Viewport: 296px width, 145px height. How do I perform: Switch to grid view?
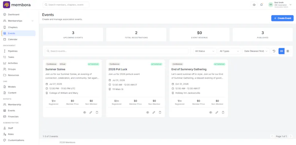tap(282, 51)
